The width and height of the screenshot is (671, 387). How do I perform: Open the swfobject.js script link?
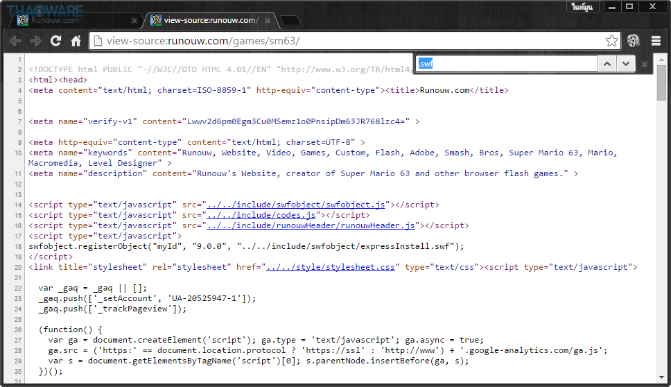point(296,205)
